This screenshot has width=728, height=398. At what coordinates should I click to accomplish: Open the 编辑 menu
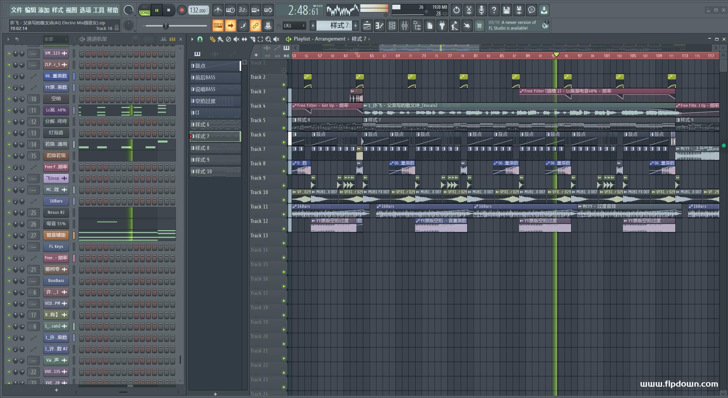tap(30, 10)
